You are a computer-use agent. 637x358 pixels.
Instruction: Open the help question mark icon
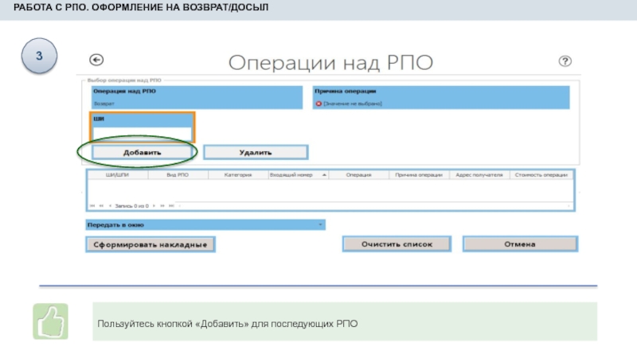pos(565,61)
